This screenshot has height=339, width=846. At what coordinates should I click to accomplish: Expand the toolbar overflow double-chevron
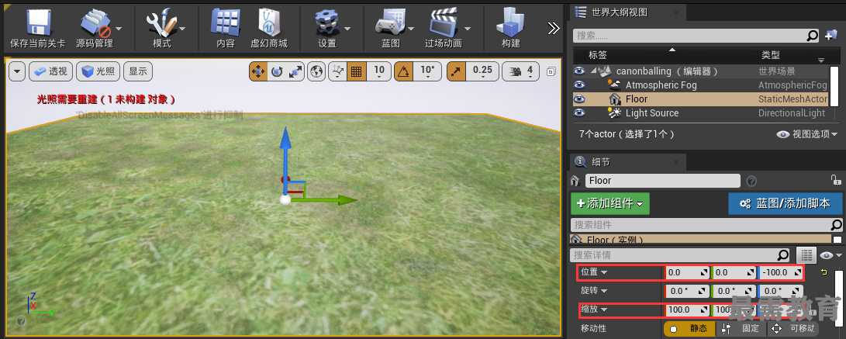pos(554,28)
